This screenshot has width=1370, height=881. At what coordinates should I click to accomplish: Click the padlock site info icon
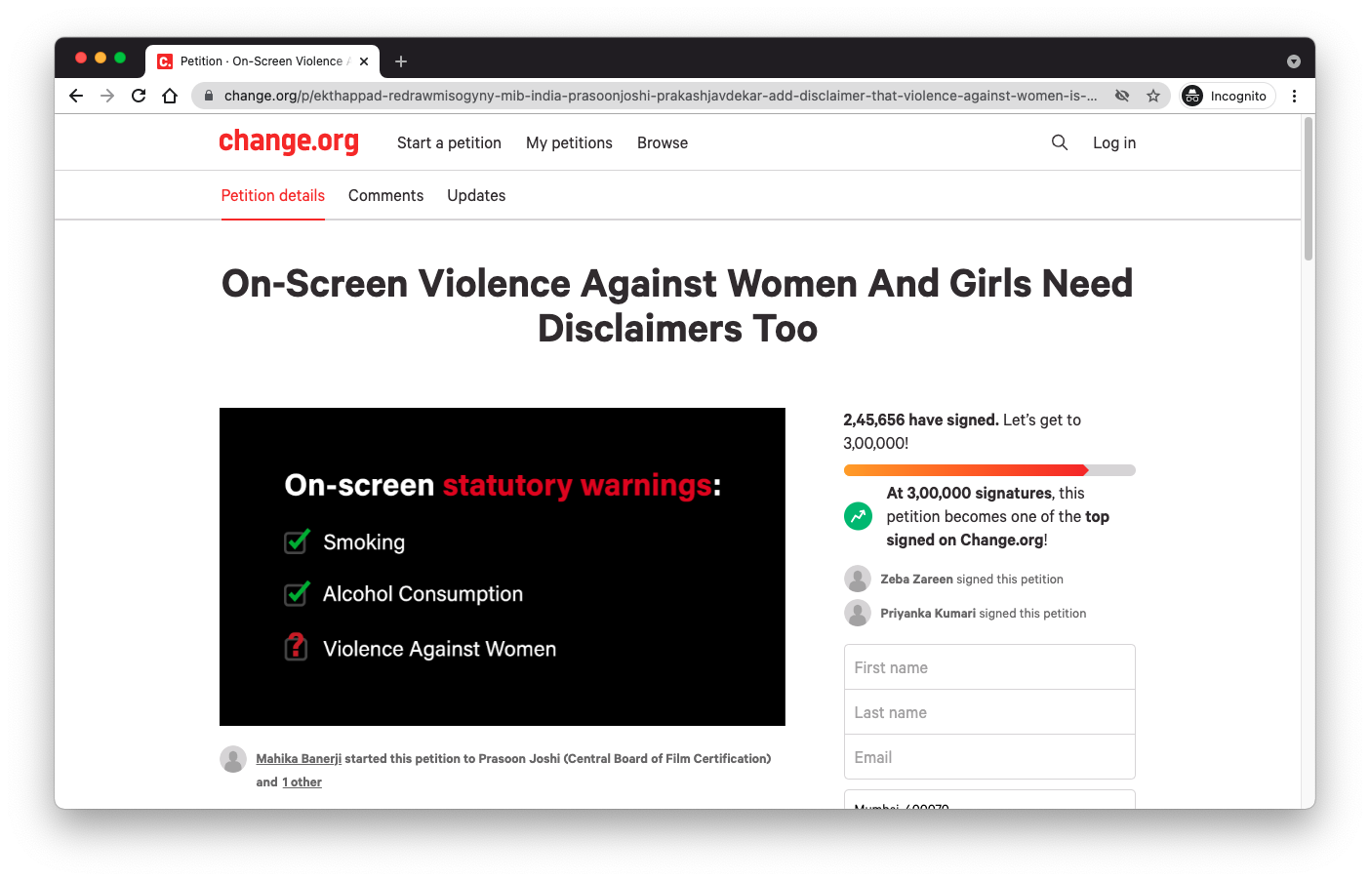coord(208,96)
